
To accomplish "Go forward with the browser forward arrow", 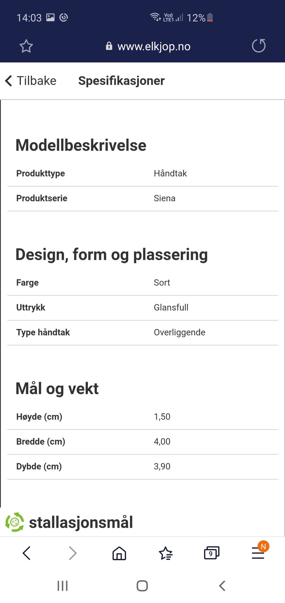I will pos(73,553).
